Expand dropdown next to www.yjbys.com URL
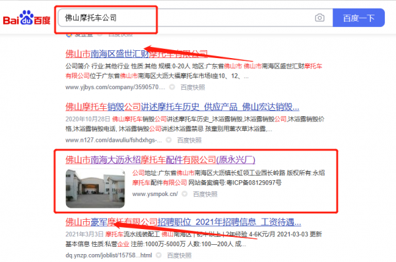 tap(172, 87)
